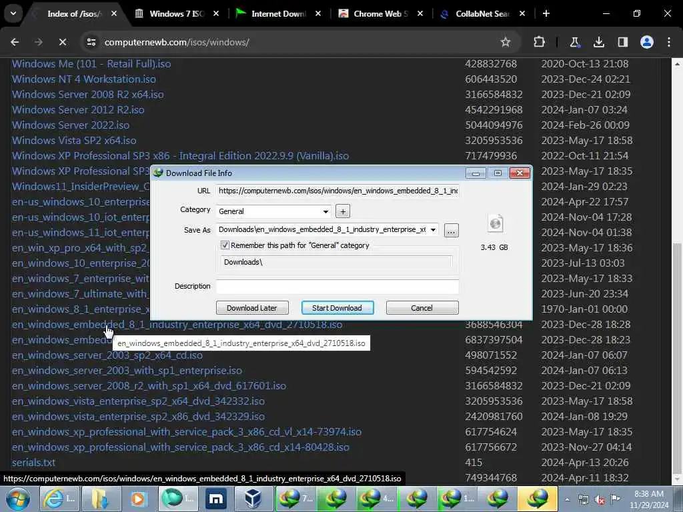Screen dimensions: 683x512
Task: Click the browser forward arrow
Action: [39, 42]
